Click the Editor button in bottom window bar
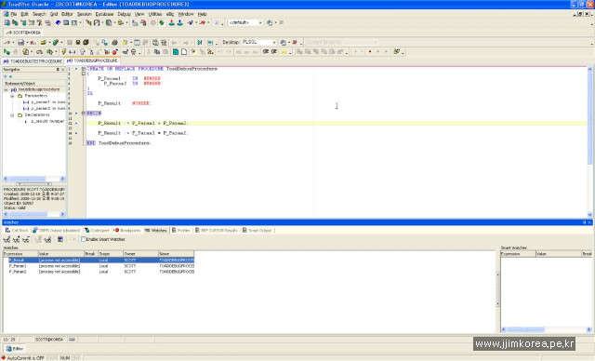The height and width of the screenshot is (361, 595). (x=15, y=349)
